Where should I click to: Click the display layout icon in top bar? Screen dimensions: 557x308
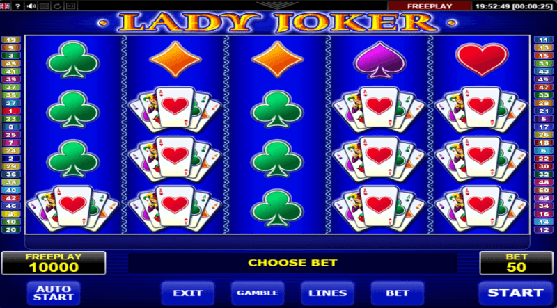[70, 6]
